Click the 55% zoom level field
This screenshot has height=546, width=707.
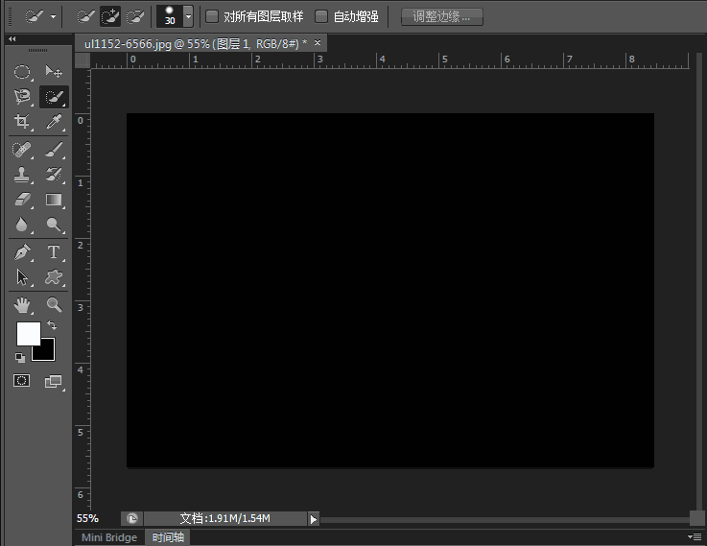coord(87,518)
